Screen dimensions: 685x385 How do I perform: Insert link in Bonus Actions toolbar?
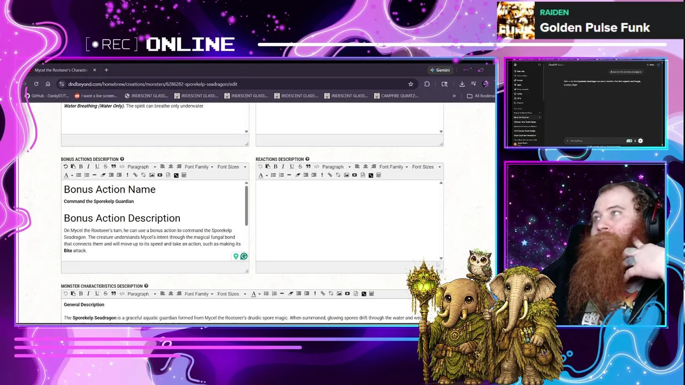click(135, 175)
